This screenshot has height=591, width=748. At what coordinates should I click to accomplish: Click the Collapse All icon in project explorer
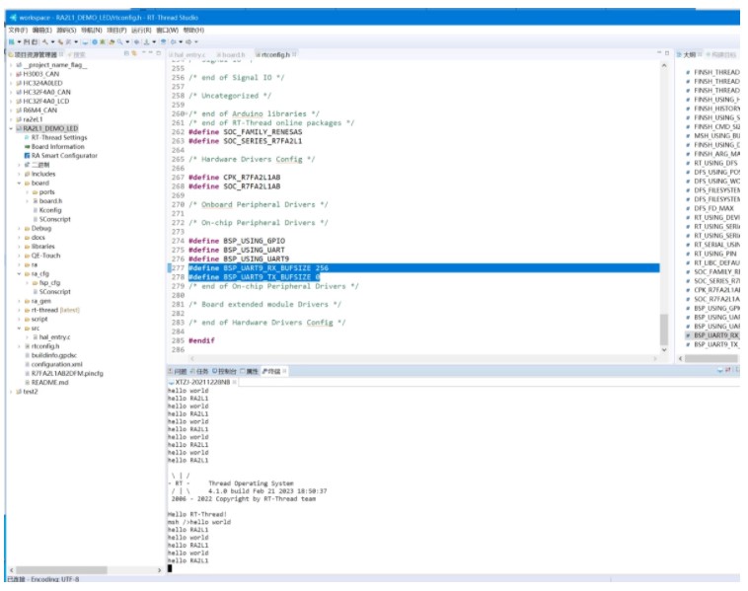point(126,53)
